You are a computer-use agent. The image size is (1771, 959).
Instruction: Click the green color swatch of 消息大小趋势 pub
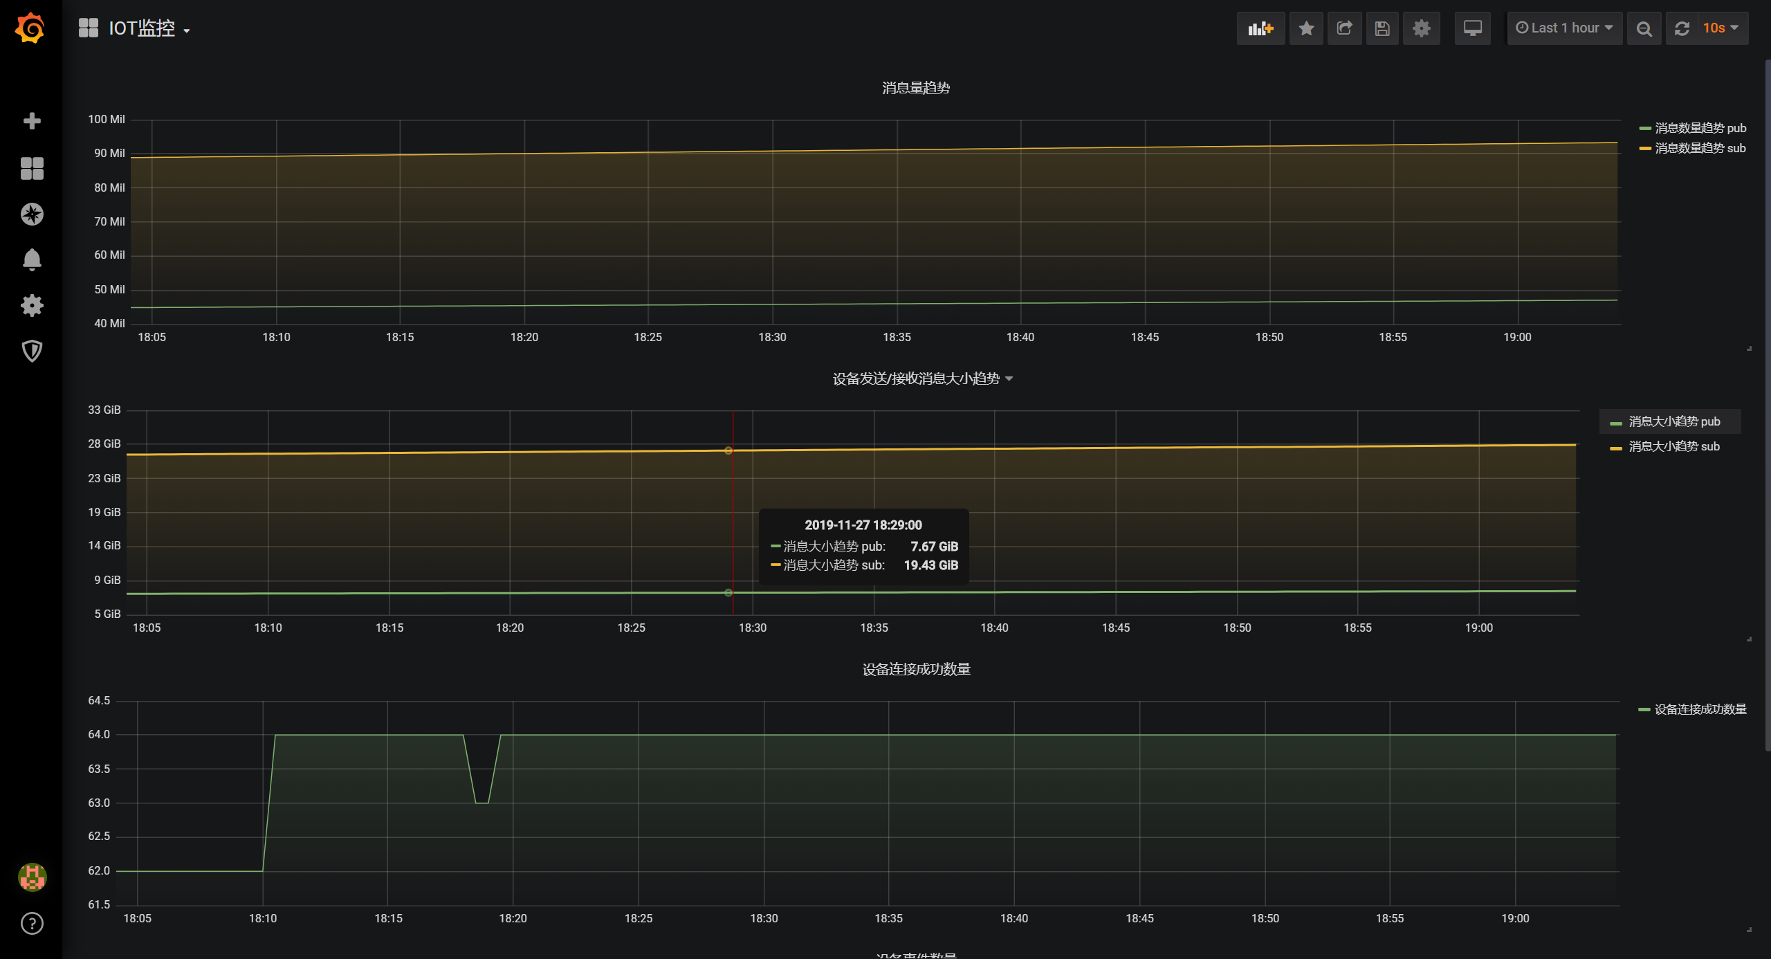point(1616,422)
